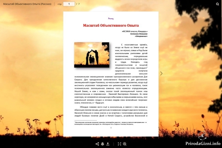
Task: Click the share icon in bottom toolbar
Action: click(97, 144)
